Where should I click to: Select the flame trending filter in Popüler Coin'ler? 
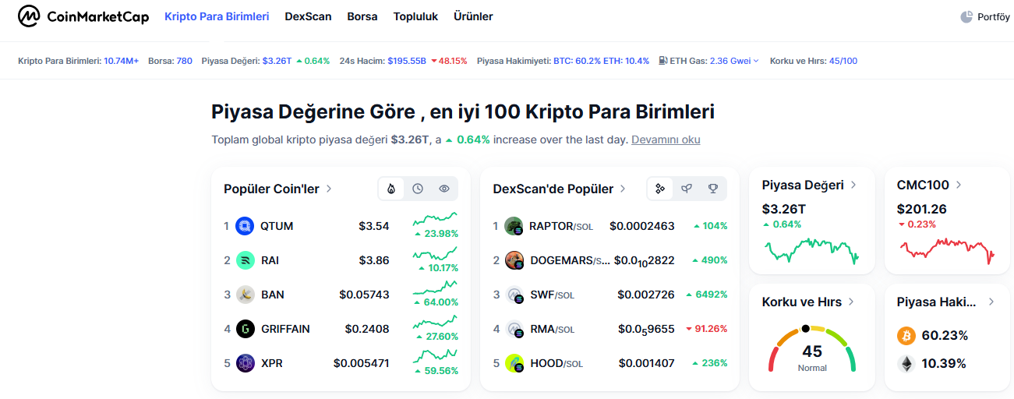(391, 189)
